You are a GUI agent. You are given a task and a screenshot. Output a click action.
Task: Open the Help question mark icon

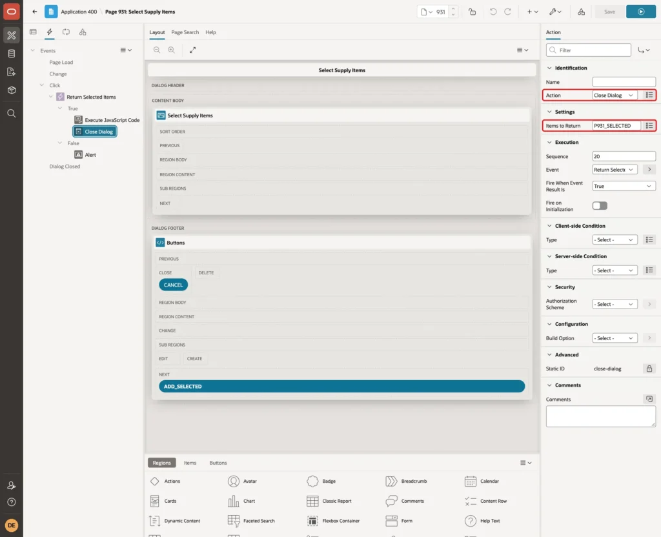(12, 502)
